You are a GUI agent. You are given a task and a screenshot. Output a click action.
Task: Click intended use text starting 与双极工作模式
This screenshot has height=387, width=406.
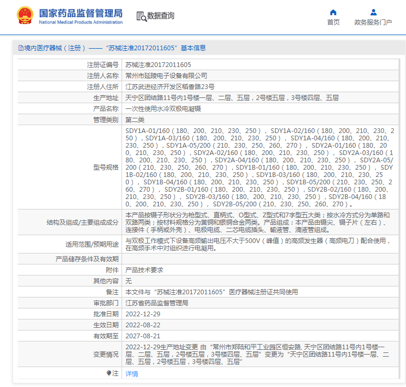[258, 245]
